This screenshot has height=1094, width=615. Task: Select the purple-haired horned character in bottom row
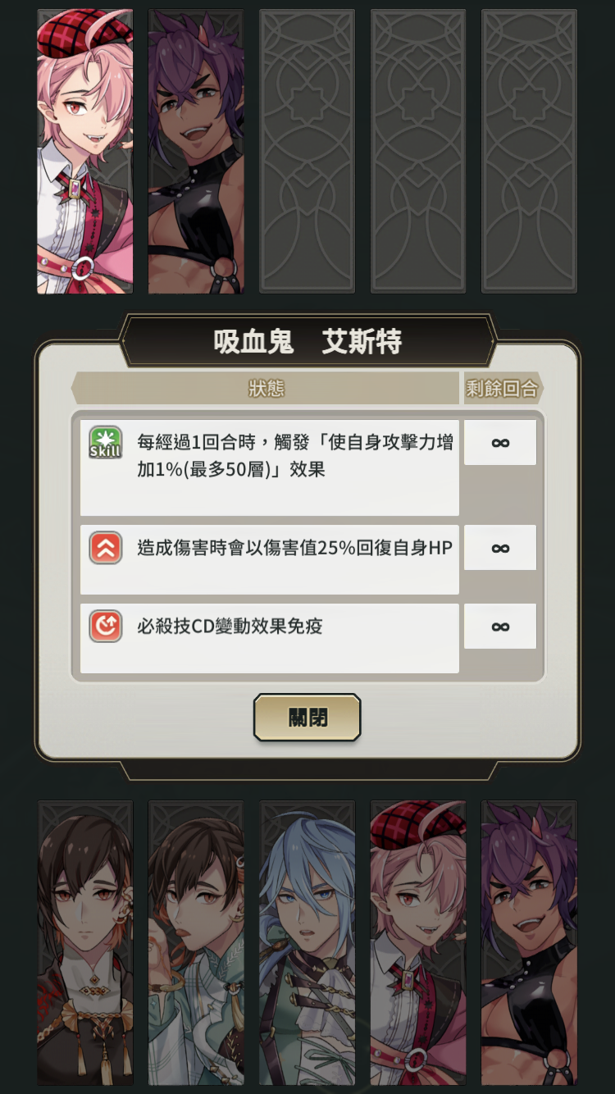(x=529, y=943)
